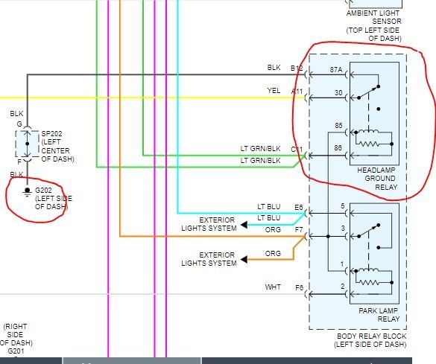436x364 pixels.
Task: Click the Headlamp Ground Relay label
Action: pyautogui.click(x=376, y=179)
